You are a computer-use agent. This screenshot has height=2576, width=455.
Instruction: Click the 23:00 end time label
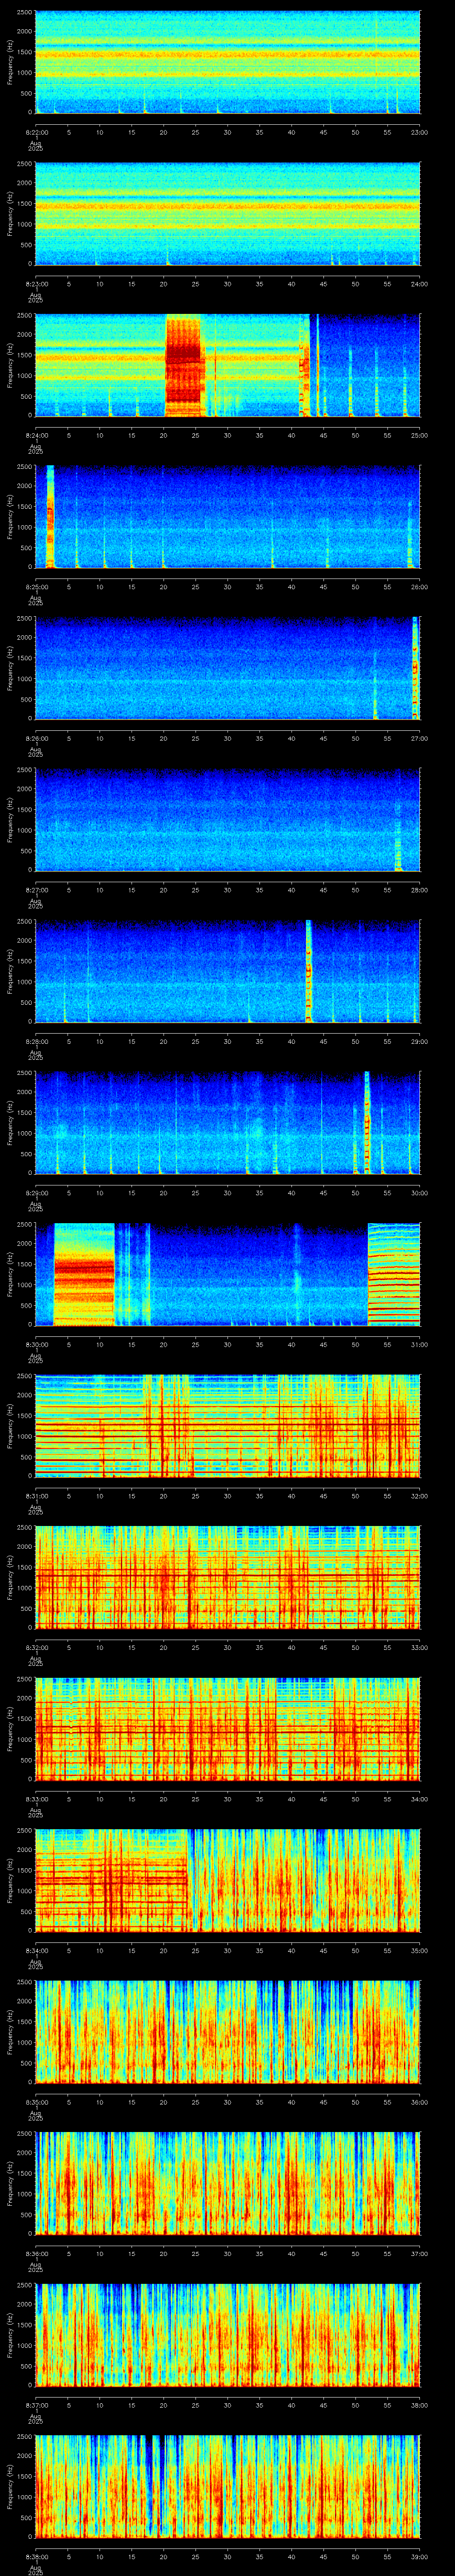[x=419, y=132]
